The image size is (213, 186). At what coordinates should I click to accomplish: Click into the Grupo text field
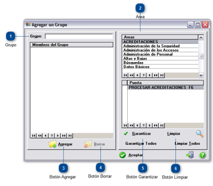pyautogui.click(x=79, y=36)
